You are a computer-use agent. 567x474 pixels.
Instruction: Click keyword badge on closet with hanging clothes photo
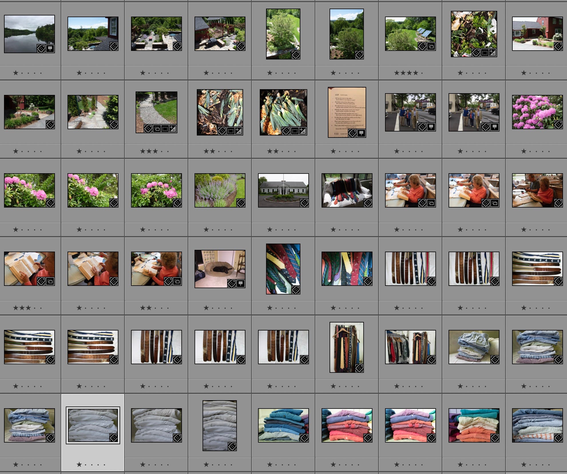431,360
